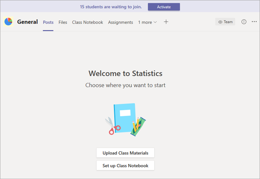Click the Statistics team pie chart avatar
Screen dimensions: 260x179
[x=8, y=22]
